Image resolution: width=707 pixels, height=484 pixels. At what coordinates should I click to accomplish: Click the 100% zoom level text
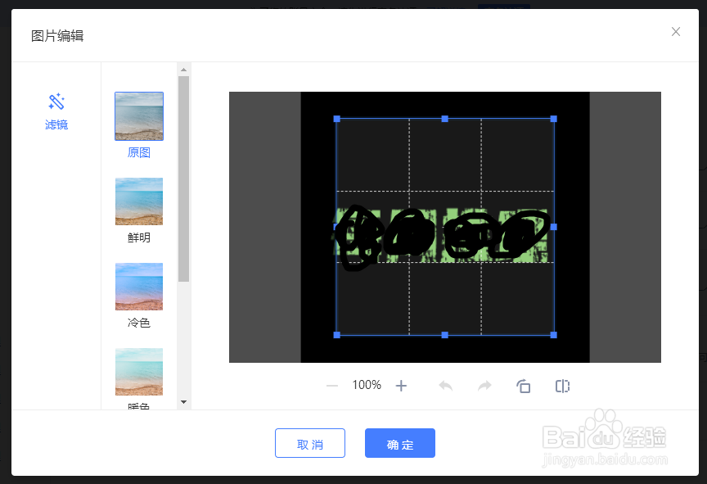(x=367, y=385)
